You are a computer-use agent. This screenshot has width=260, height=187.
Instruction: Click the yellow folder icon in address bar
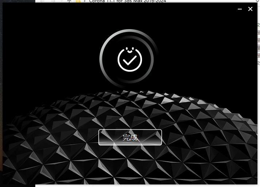tap(78, 1)
